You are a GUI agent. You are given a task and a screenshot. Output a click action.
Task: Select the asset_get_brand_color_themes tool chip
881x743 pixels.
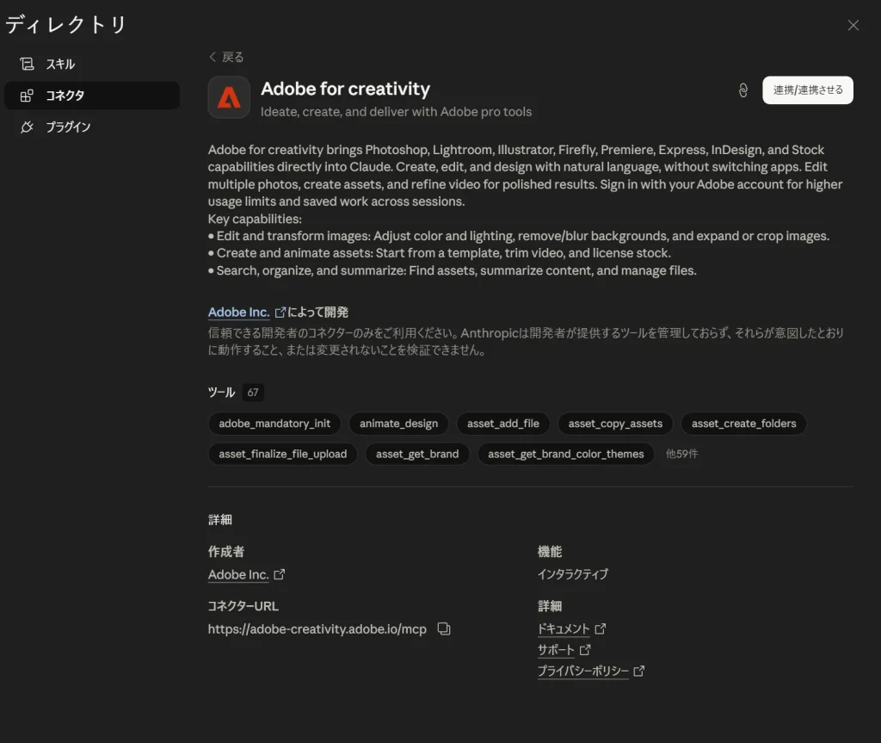click(x=565, y=454)
